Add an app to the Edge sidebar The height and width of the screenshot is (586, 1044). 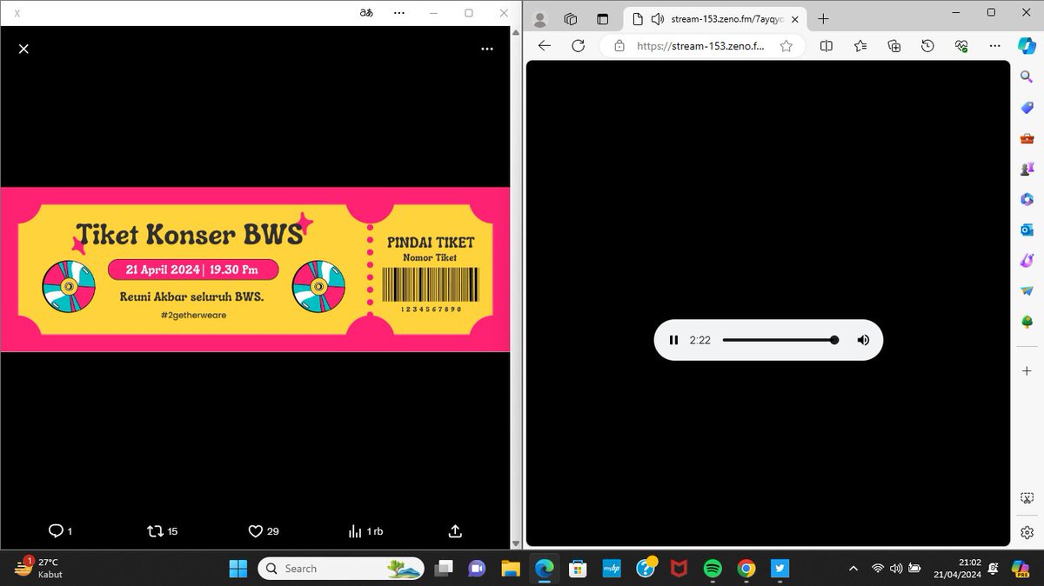point(1027,370)
